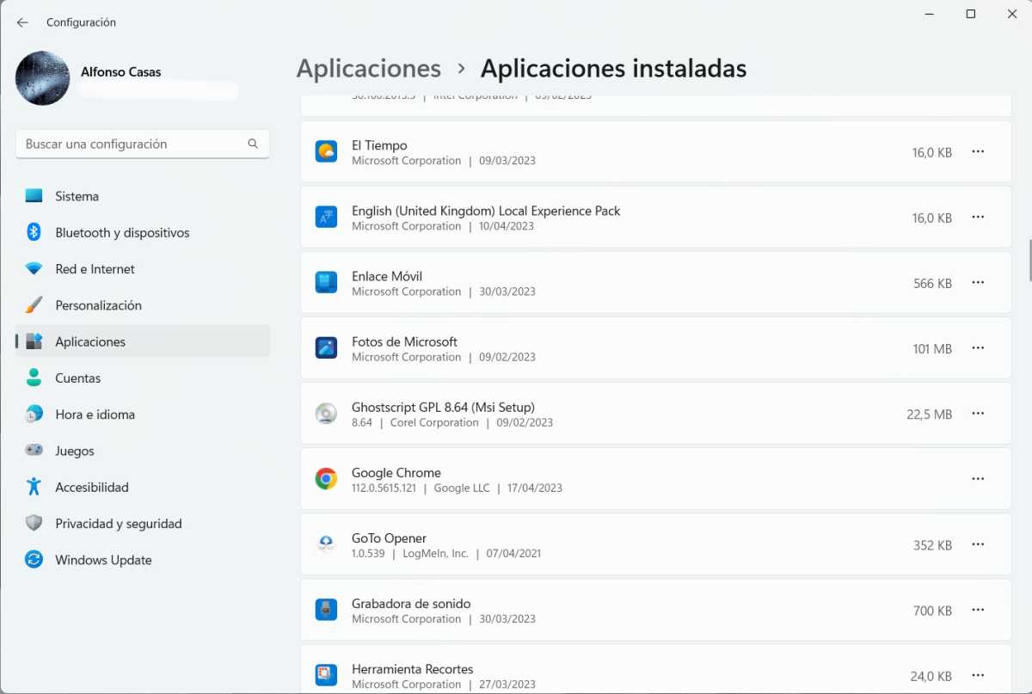
Task: Click the Google Chrome app icon
Action: [326, 479]
